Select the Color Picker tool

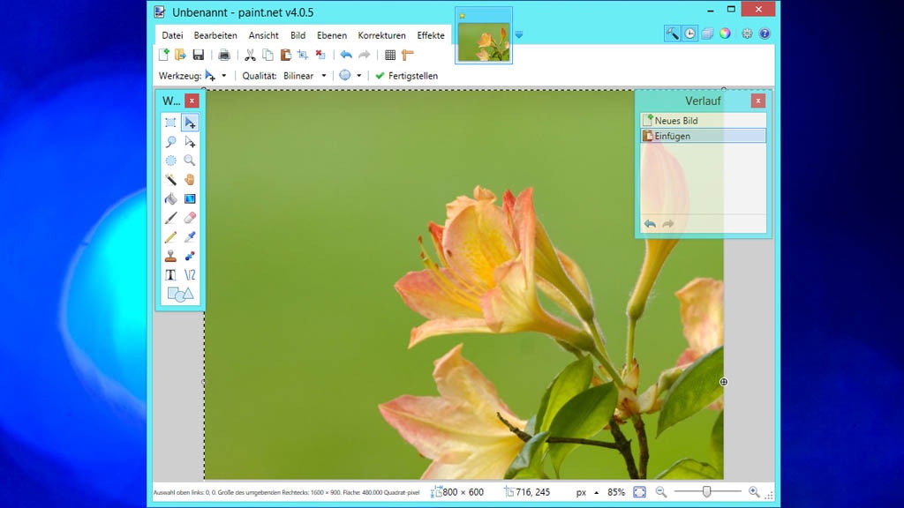click(191, 236)
